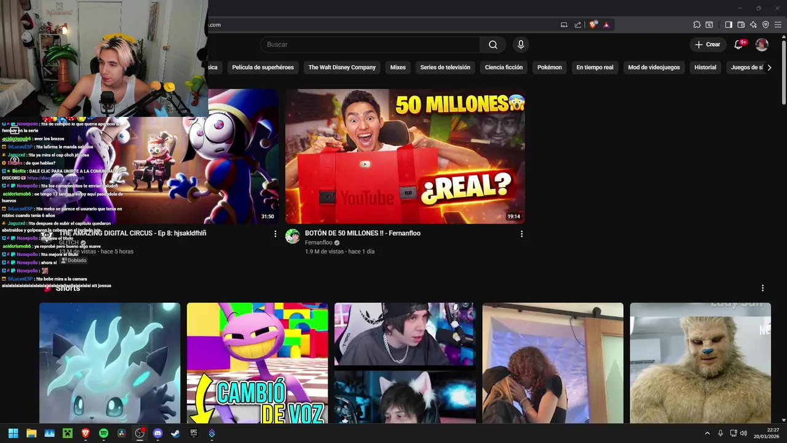This screenshot has height=443, width=787.
Task: Click the install app icon in address bar
Action: pyautogui.click(x=564, y=25)
